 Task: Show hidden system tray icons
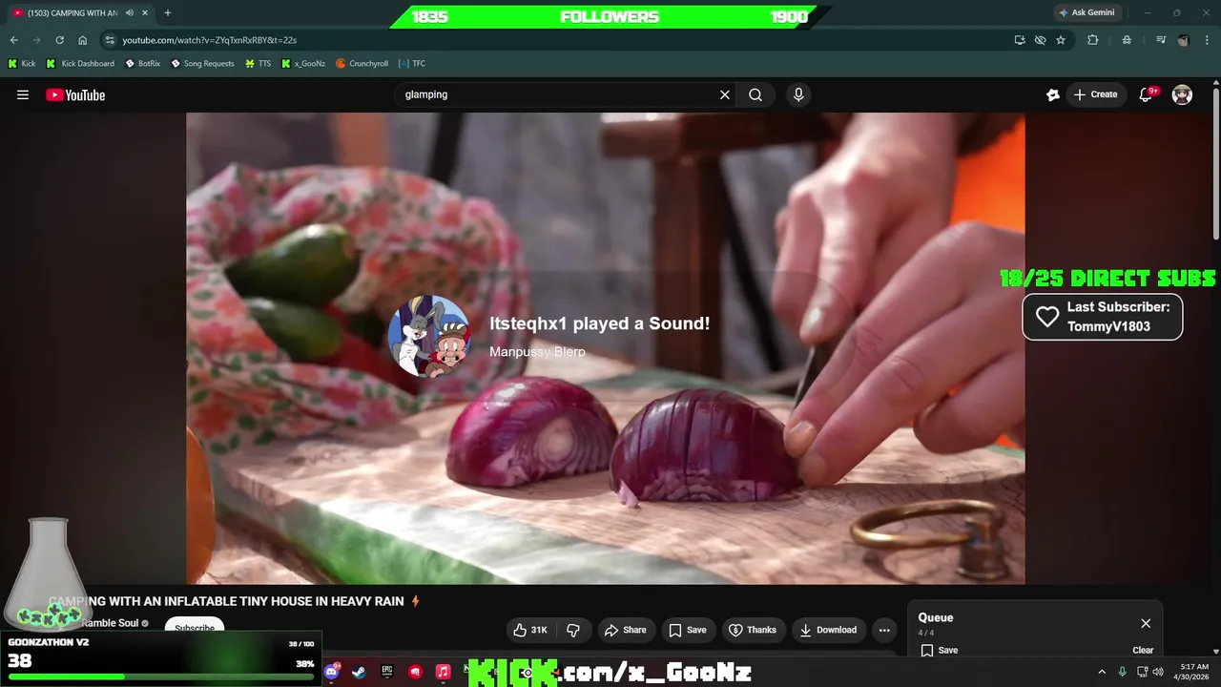[1102, 672]
